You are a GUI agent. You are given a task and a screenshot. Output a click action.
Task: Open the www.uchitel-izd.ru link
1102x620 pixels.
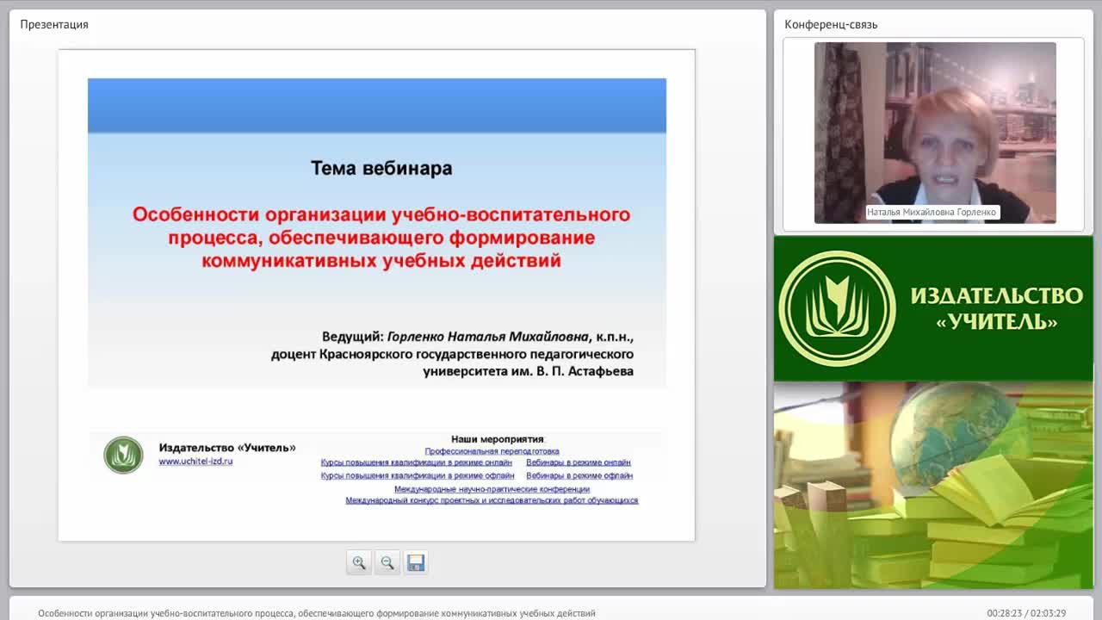point(195,462)
